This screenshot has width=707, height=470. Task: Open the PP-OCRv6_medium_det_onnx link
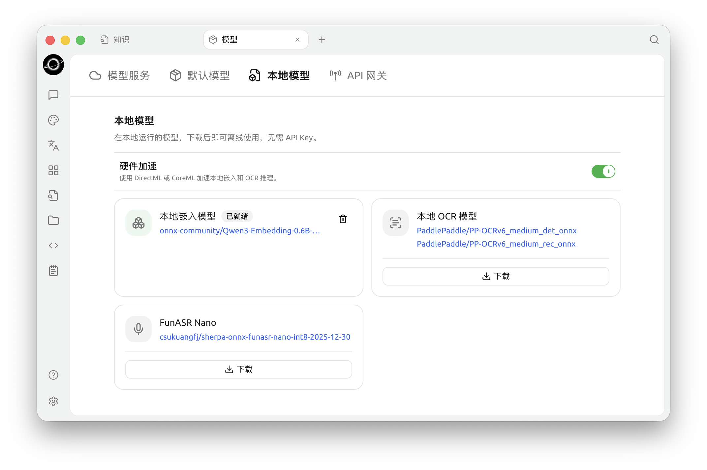(x=497, y=231)
